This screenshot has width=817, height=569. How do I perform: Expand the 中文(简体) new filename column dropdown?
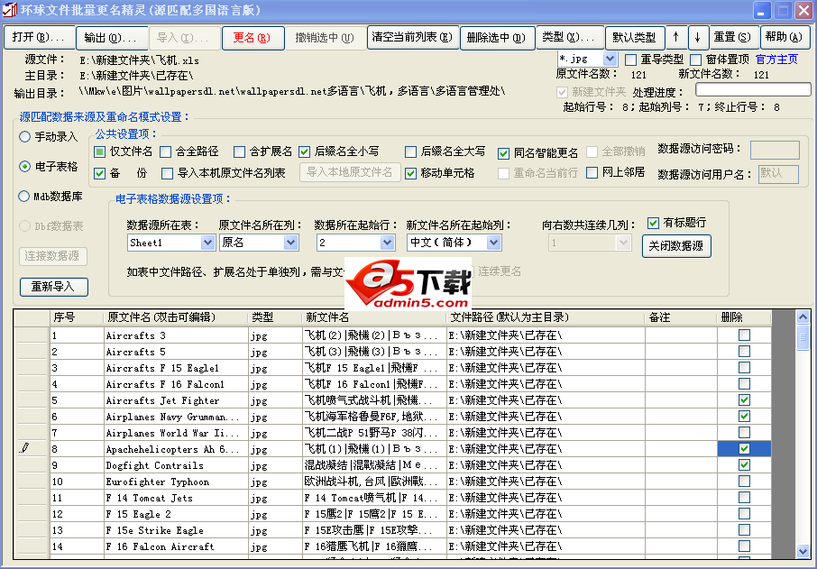[x=494, y=243]
